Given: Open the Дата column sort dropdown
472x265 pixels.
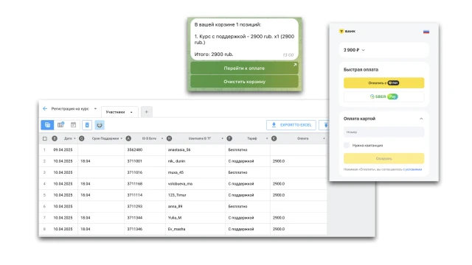Looking at the screenshot, I should coord(74,138).
